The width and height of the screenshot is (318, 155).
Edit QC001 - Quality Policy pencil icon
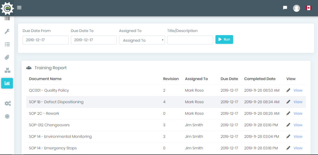pyautogui.click(x=288, y=90)
